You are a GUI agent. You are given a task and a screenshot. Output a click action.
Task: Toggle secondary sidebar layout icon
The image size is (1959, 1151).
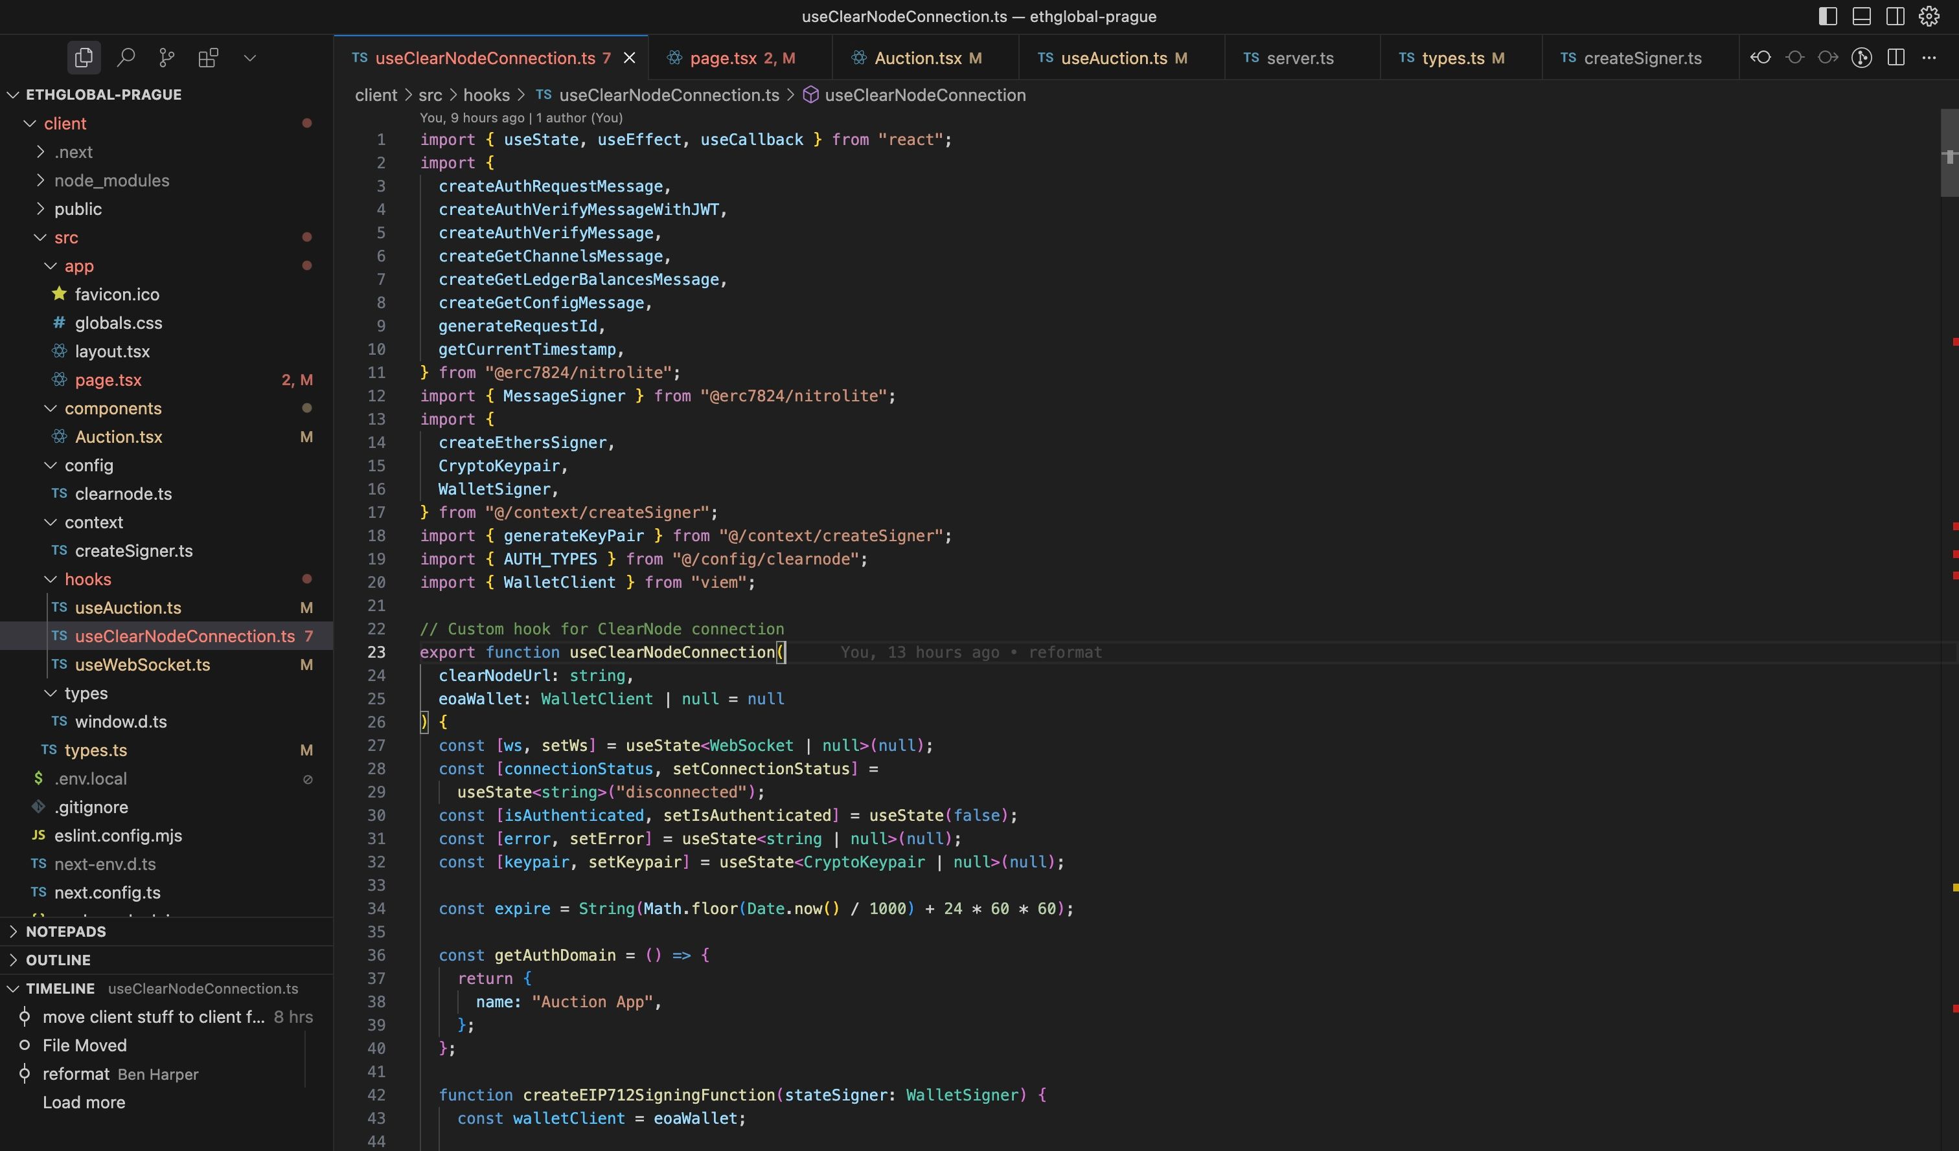click(1894, 16)
